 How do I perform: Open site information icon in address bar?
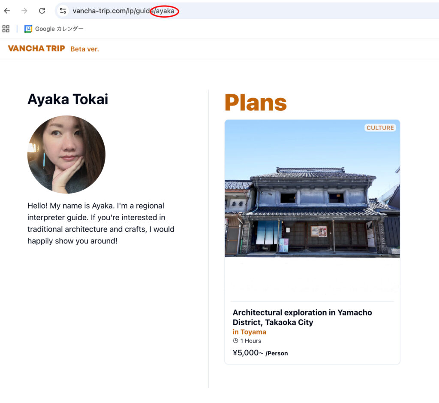coord(63,11)
